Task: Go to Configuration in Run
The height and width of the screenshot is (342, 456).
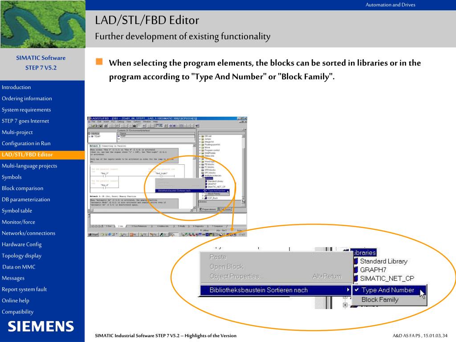Action: 26,143
